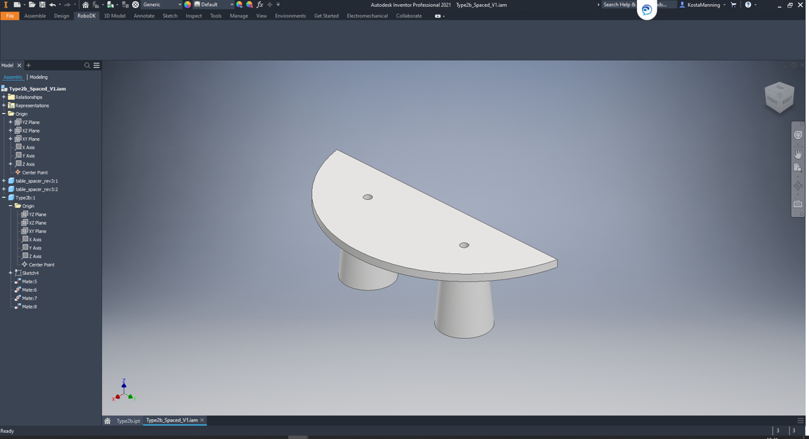The image size is (809, 439).
Task: Switch to the Modeling browser view
Action: point(38,77)
